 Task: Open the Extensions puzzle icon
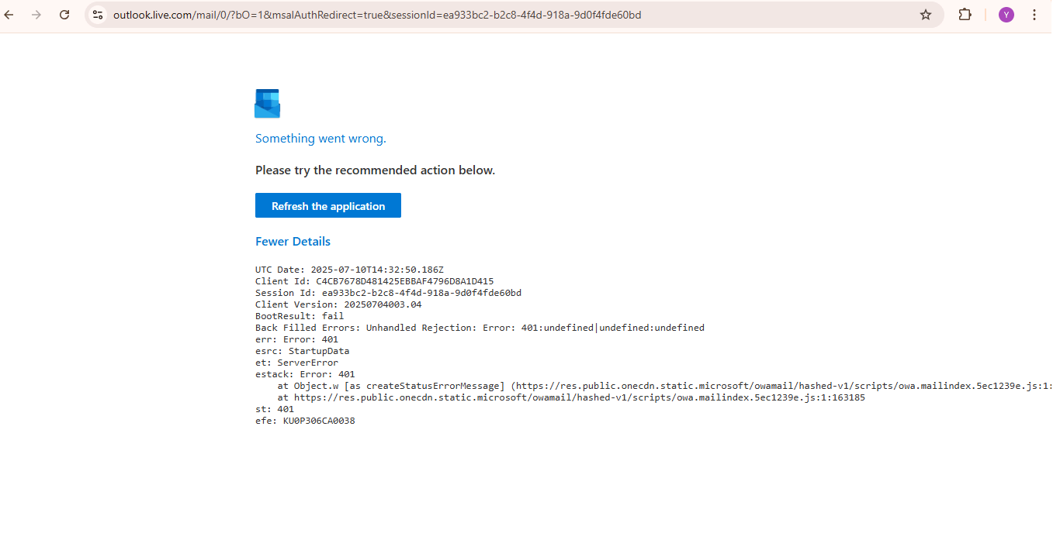tap(965, 15)
